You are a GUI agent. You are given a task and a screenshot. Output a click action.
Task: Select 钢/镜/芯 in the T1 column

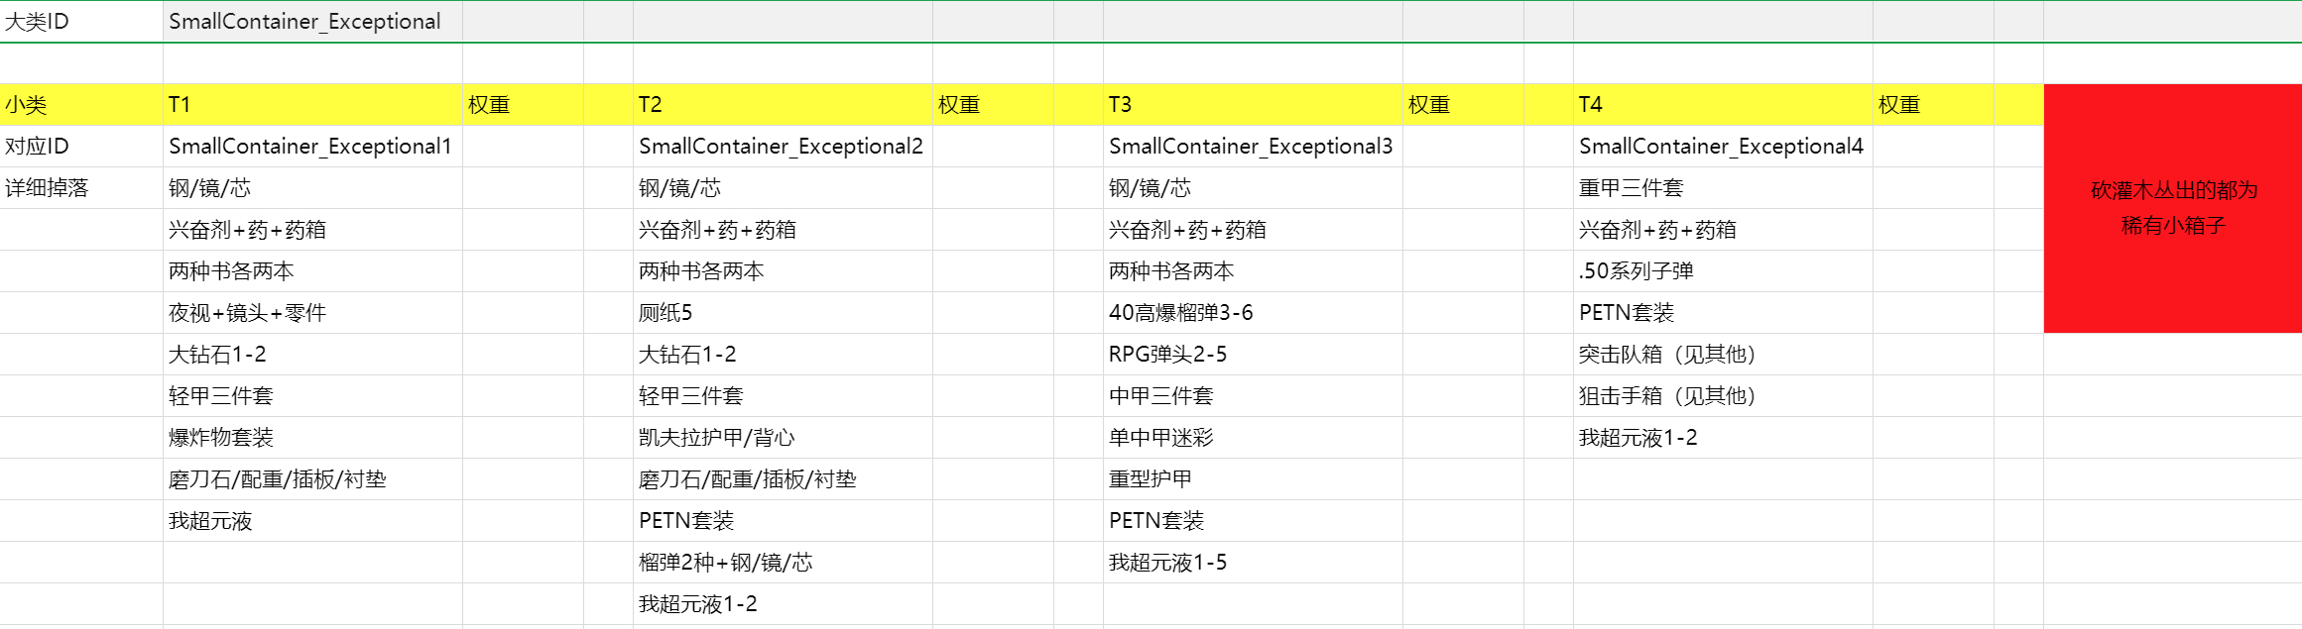point(312,188)
